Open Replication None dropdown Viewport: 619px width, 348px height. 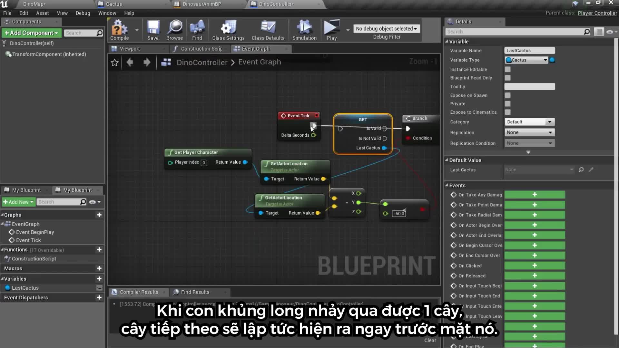[x=529, y=132]
